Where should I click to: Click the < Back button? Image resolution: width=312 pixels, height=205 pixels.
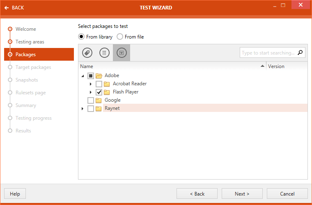[197, 194]
